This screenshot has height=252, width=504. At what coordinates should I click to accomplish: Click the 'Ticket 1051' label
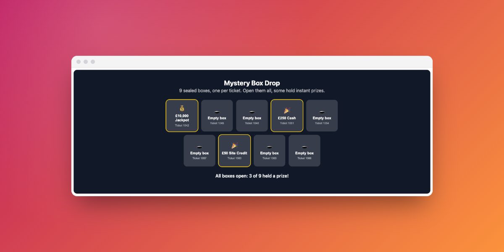(287, 123)
